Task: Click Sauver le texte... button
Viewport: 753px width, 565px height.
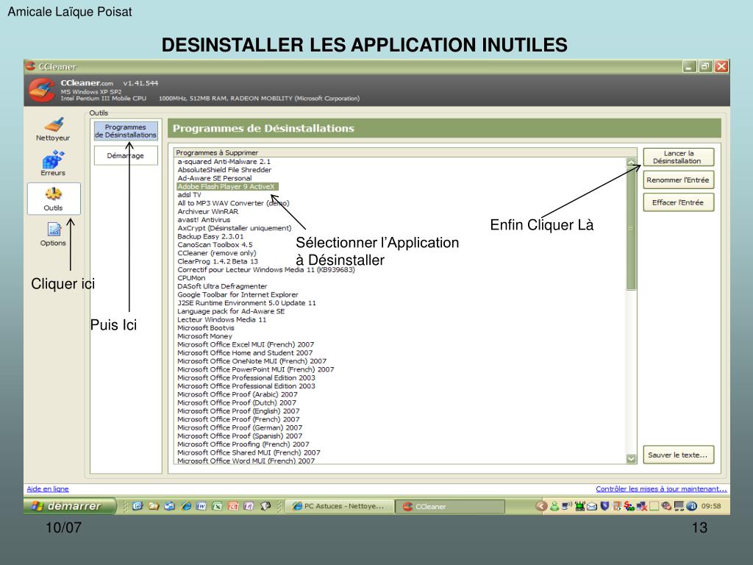Action: tap(678, 455)
